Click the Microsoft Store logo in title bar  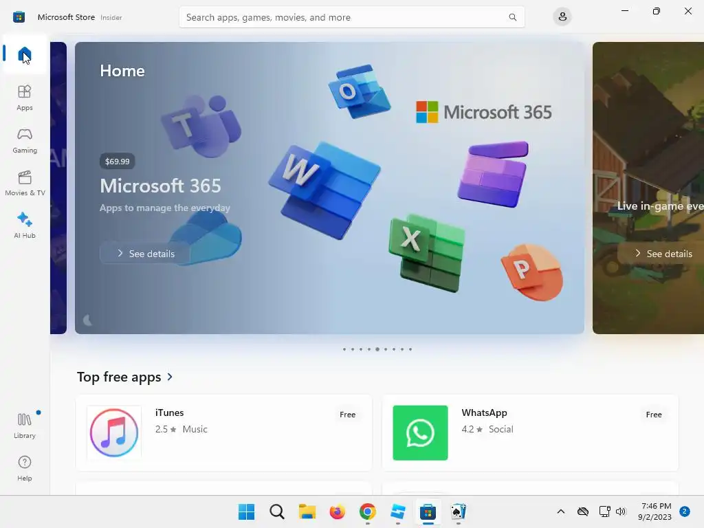(x=19, y=17)
